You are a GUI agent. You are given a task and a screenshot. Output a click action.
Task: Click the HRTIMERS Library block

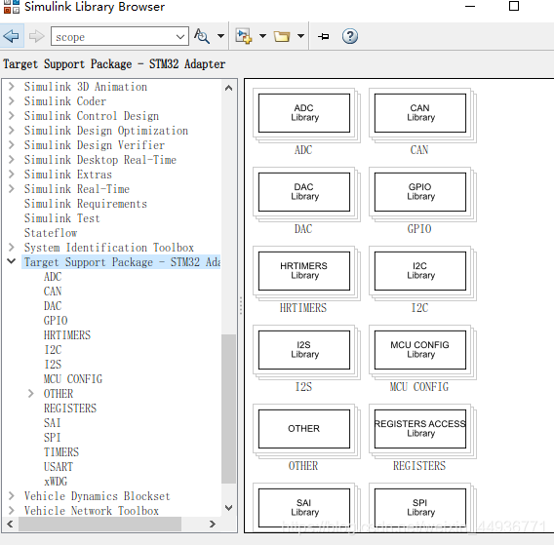[304, 271]
